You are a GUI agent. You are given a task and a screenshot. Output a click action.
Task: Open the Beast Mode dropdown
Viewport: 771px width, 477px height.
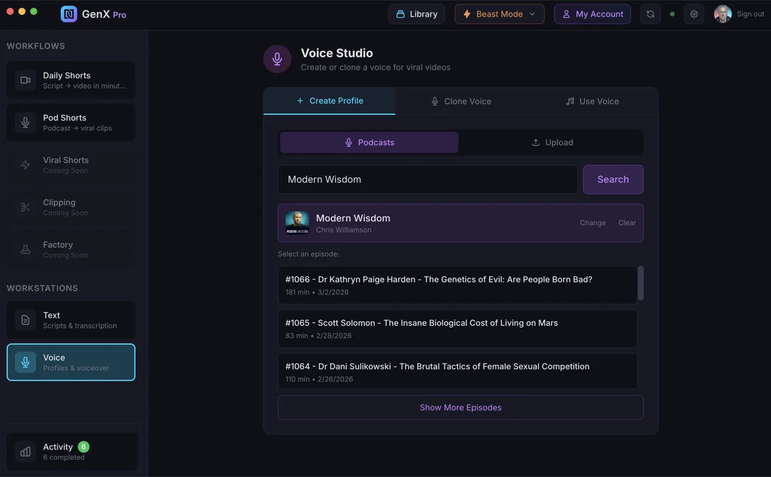(x=499, y=13)
